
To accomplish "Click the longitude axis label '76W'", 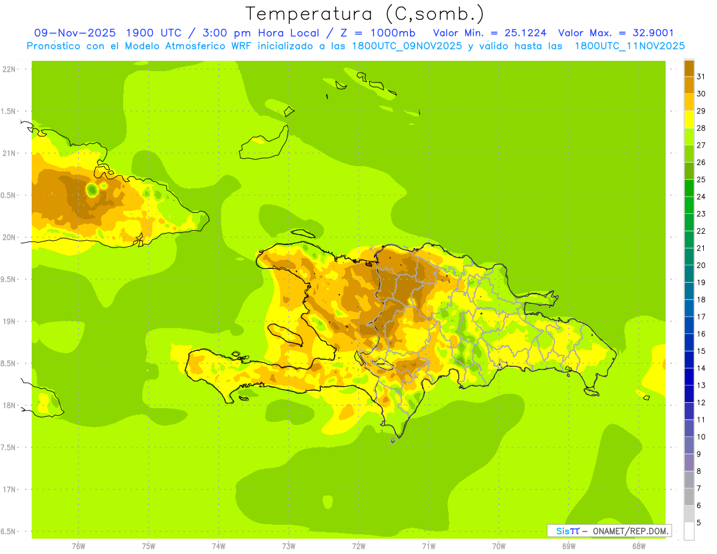I will (x=78, y=546).
